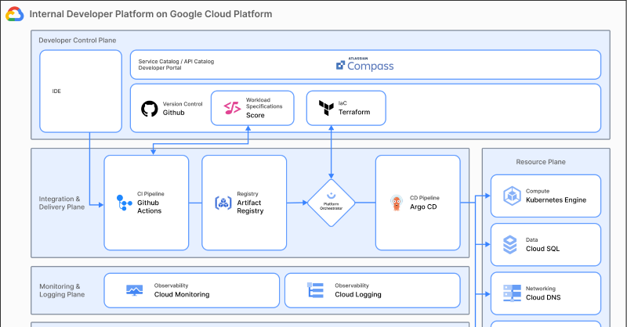Viewport: 627px width, 327px height.
Task: Click the Kubernetes Engine text
Action: tap(556, 200)
